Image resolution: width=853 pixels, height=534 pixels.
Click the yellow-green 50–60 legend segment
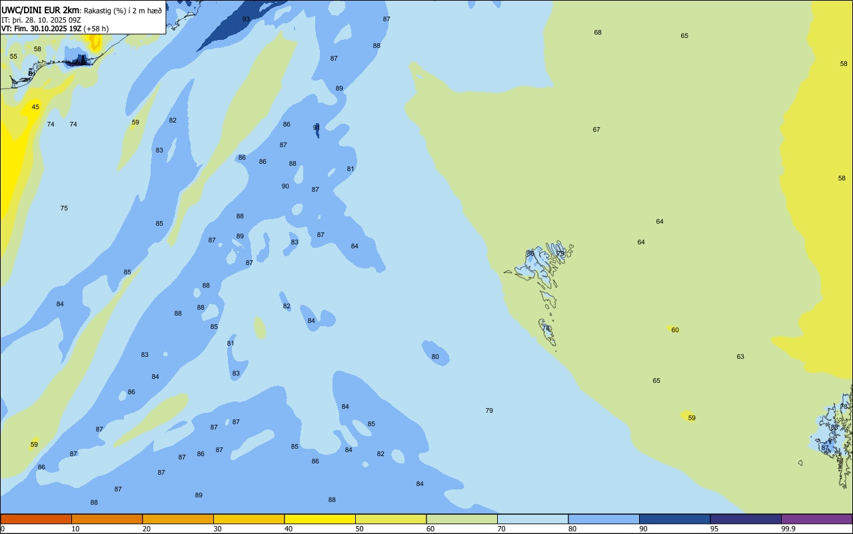(x=391, y=519)
